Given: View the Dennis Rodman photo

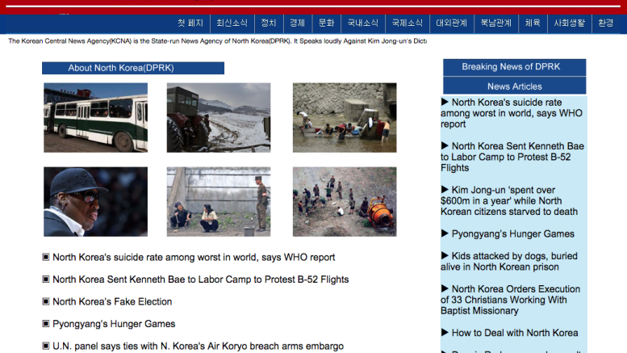Looking at the screenshot, I should point(95,202).
